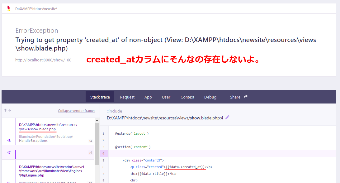Toggle Collapse vendor frames

(77, 111)
